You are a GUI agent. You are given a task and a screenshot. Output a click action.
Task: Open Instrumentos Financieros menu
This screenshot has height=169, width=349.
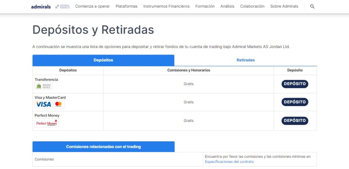click(166, 6)
